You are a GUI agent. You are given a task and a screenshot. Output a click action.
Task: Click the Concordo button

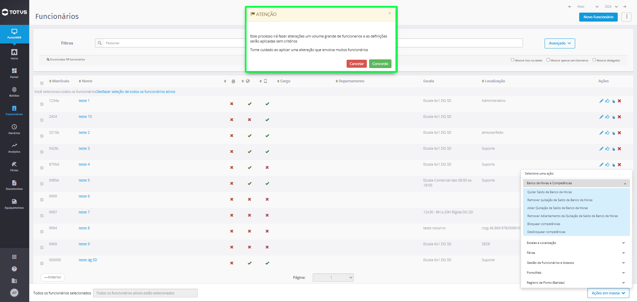(x=380, y=64)
